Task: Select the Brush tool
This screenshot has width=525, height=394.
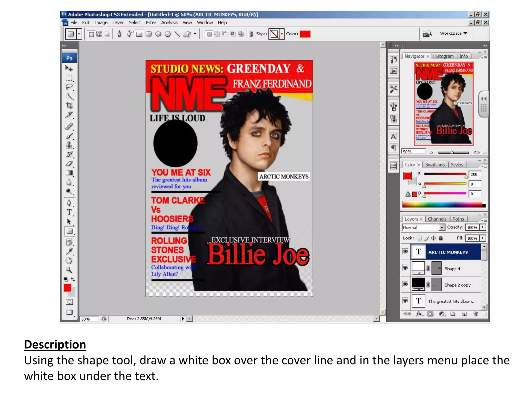Action: pyautogui.click(x=69, y=136)
